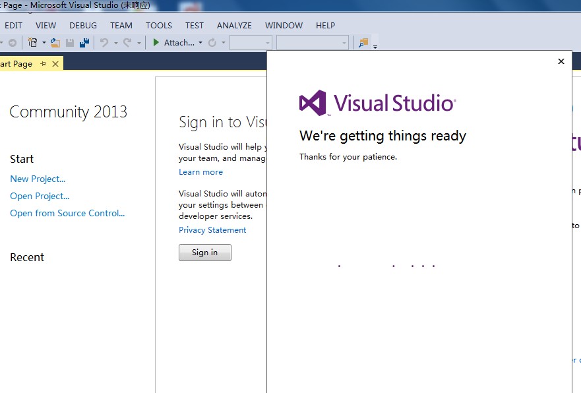The image size is (581, 393).
Task: Expand the Redo history dropdown arrow
Action: (139, 43)
